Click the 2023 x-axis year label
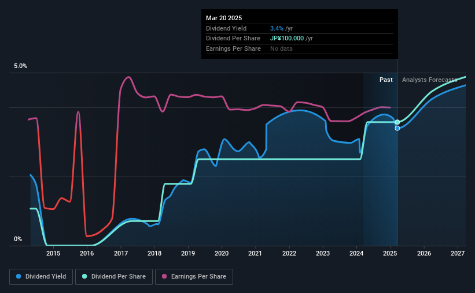 323,253
